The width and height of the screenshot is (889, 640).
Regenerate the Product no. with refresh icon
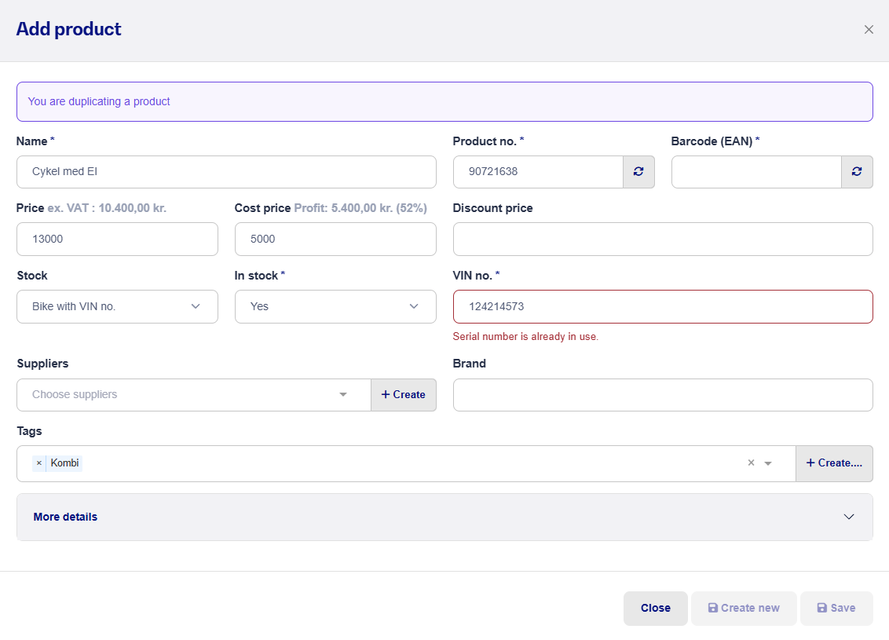click(x=638, y=172)
